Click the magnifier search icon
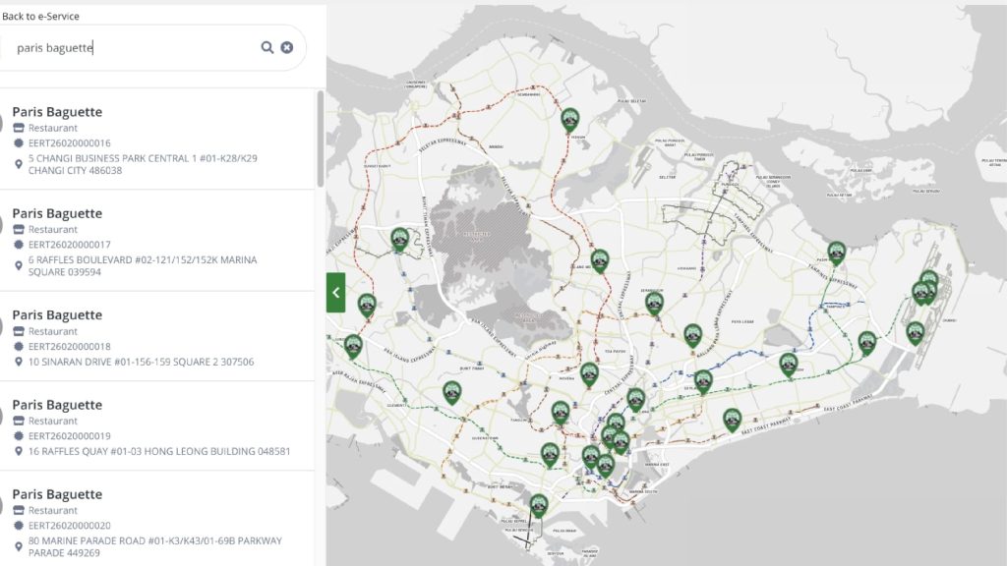 click(267, 47)
